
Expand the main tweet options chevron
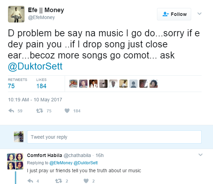click(199, 14)
